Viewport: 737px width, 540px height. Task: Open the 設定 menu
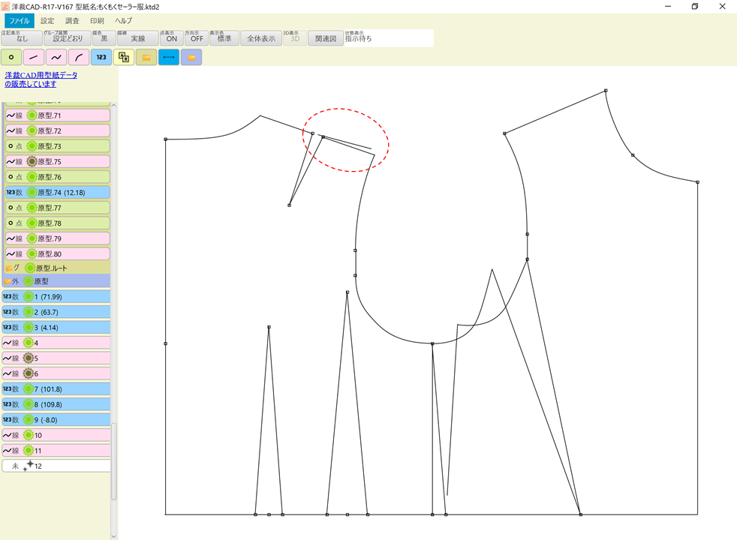47,20
